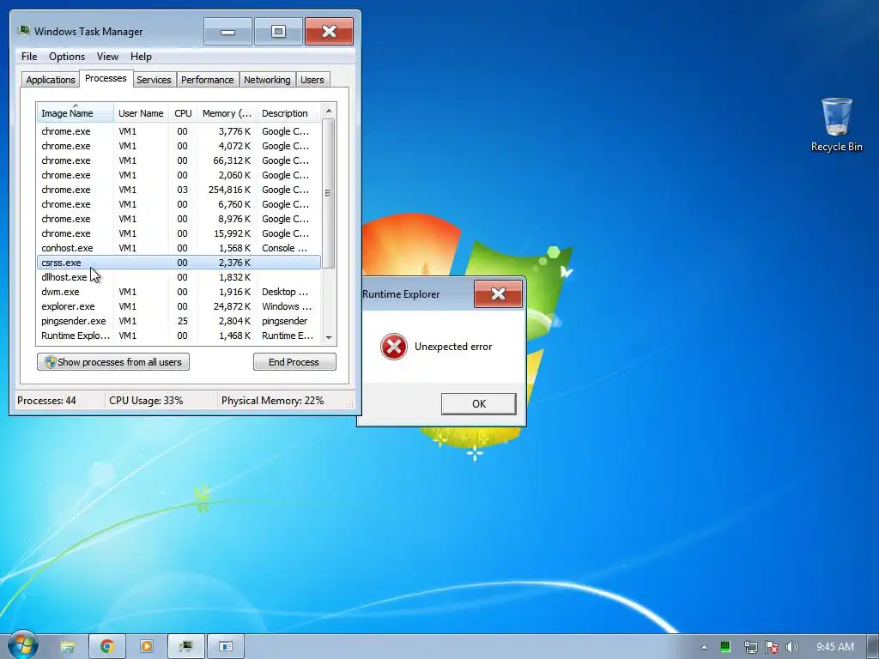Open Windows Explorer from the taskbar
Viewport: 879px width, 659px height.
[68, 647]
